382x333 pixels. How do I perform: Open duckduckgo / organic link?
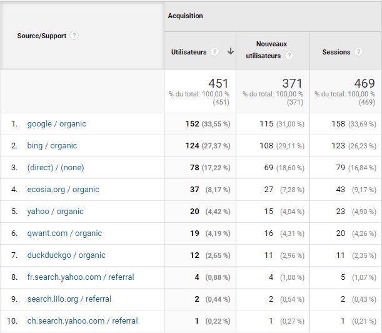(66, 255)
